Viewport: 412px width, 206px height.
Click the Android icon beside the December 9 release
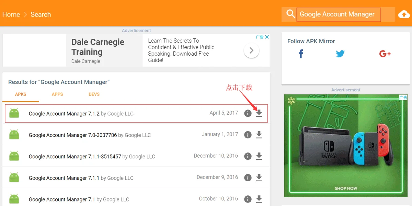pyautogui.click(x=14, y=178)
